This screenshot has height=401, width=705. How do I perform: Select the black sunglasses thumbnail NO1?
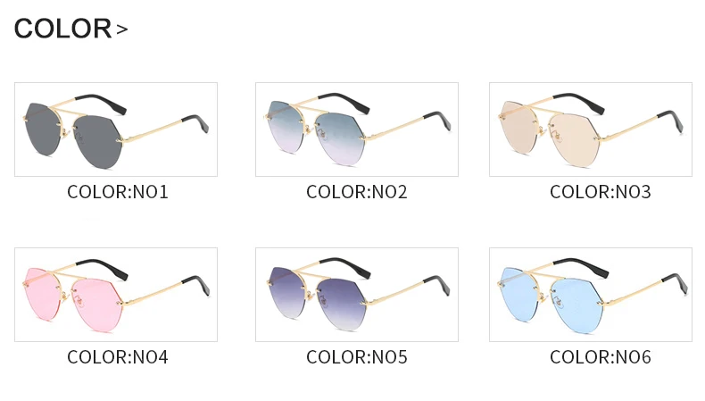coord(116,129)
